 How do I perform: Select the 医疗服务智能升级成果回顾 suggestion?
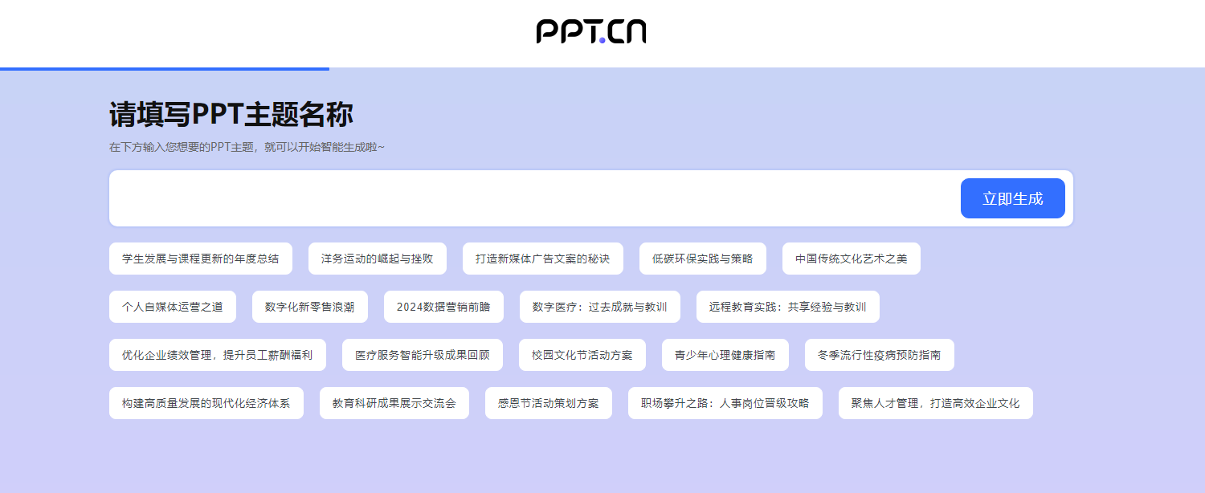click(423, 355)
